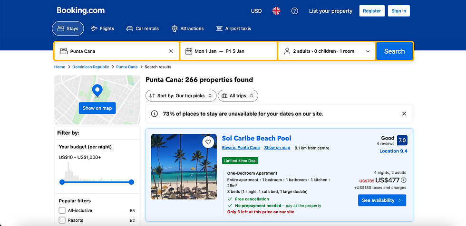Viewport: 466px width, 226px height.
Task: Click the Sign in button
Action: click(398, 11)
